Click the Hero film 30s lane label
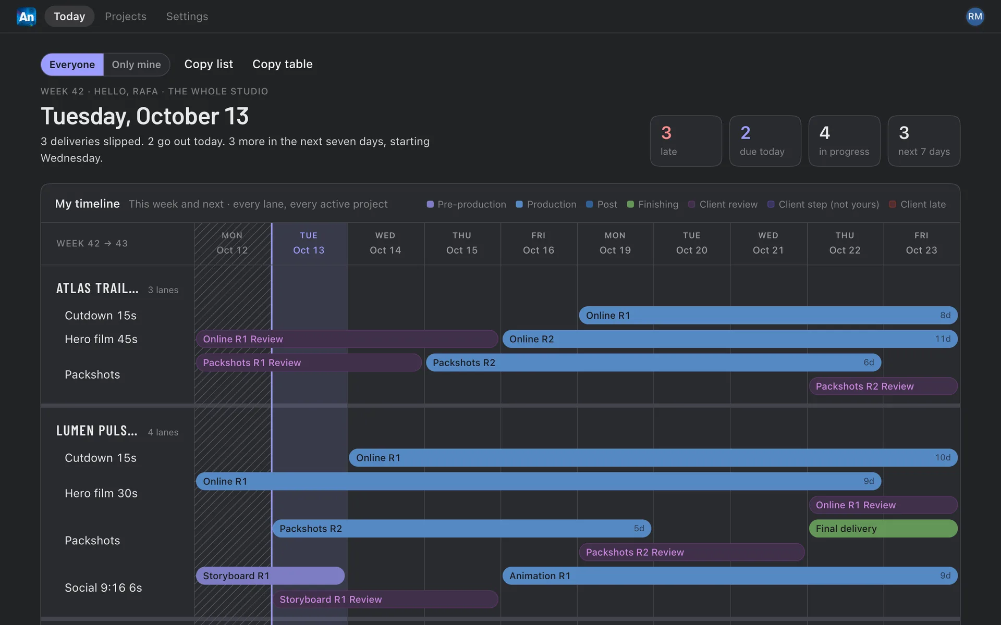 [101, 493]
